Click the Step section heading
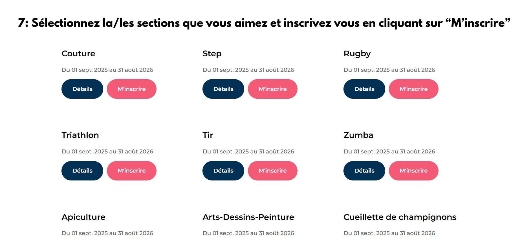The height and width of the screenshot is (241, 531). pyautogui.click(x=212, y=53)
